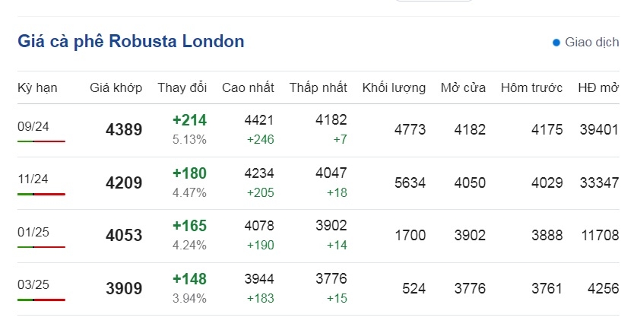Screen dimensions: 637x330
Task: Select the Thay đổi column header
Action: click(x=182, y=87)
